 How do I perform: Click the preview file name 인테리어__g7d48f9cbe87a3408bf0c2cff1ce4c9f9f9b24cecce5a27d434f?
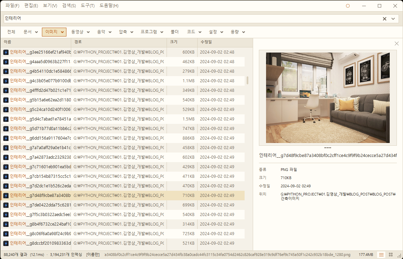point(328,155)
